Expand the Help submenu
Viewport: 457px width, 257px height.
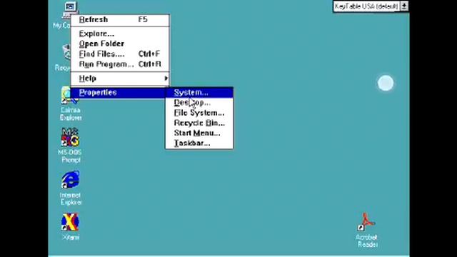coord(120,78)
